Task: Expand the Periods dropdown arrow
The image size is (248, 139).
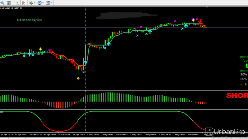Action: coord(43,3)
